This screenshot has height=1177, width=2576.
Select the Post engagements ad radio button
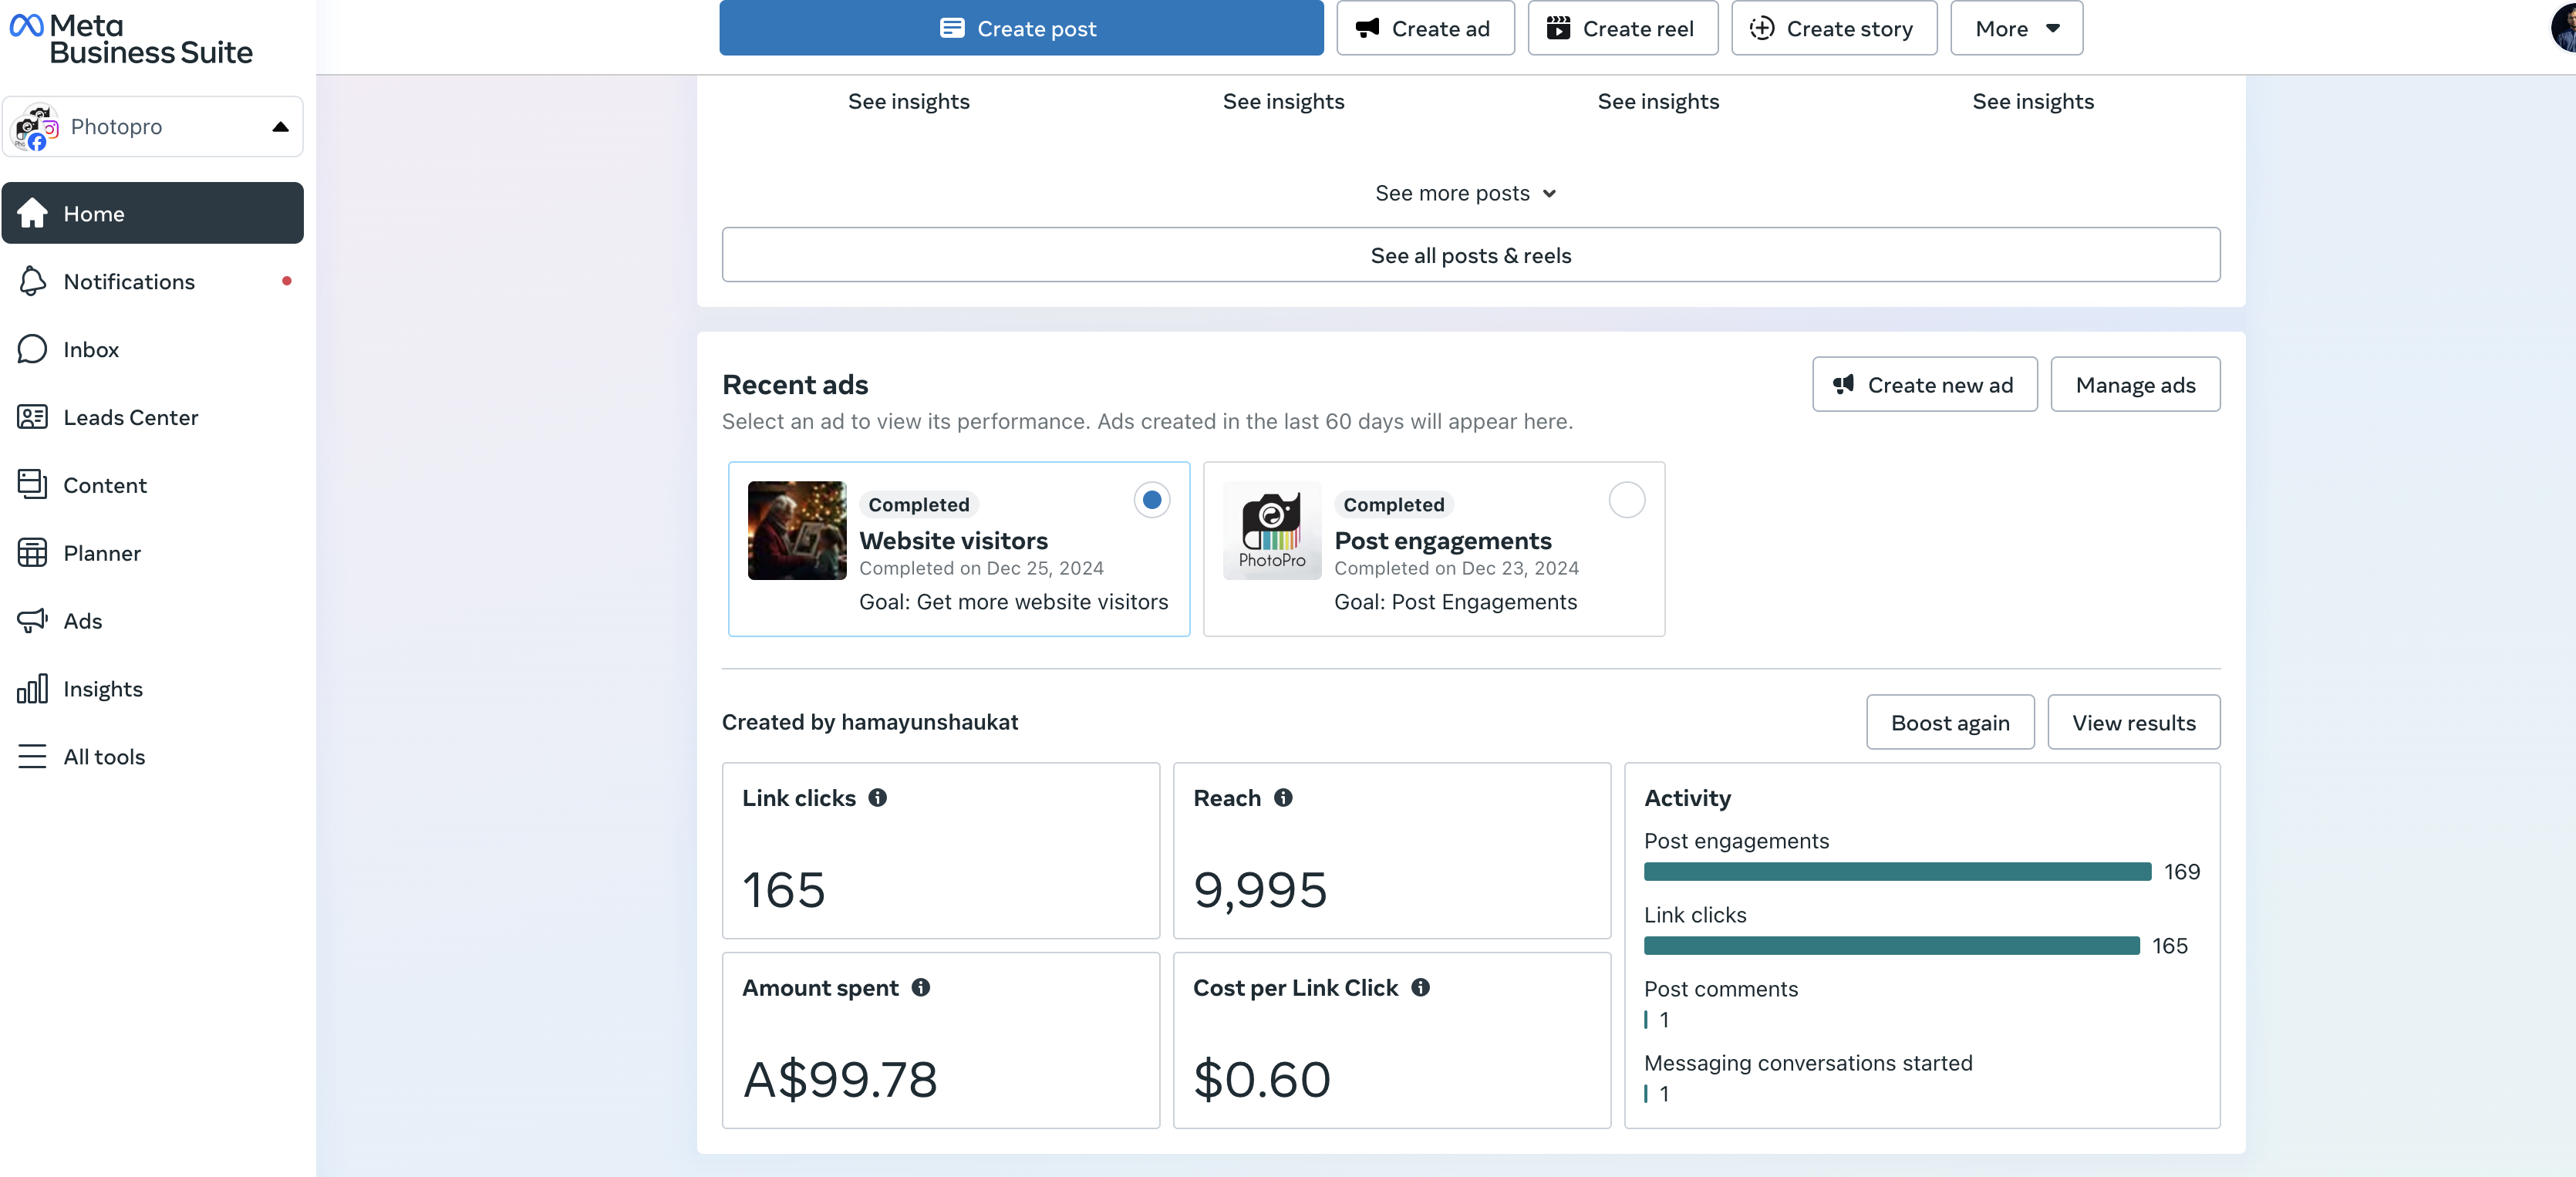(1626, 499)
